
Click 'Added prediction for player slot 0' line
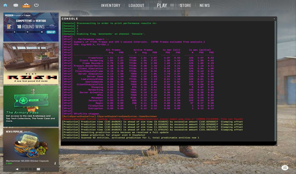(x=104, y=135)
